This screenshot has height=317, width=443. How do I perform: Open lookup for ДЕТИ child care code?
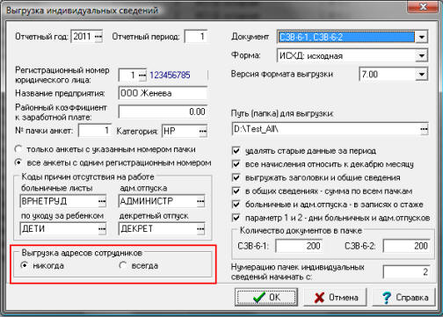(x=102, y=228)
